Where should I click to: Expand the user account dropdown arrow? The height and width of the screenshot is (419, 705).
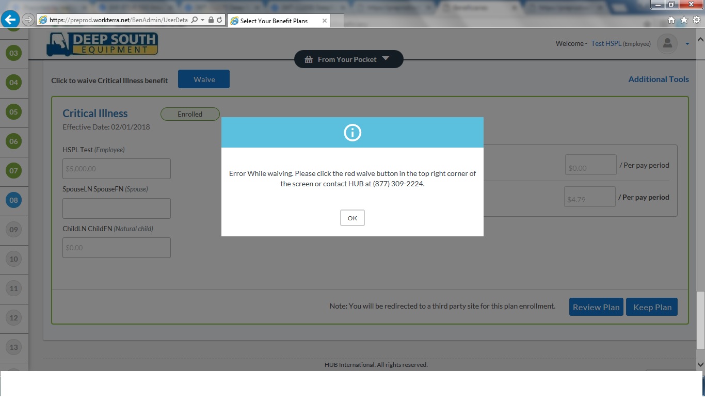coord(687,44)
